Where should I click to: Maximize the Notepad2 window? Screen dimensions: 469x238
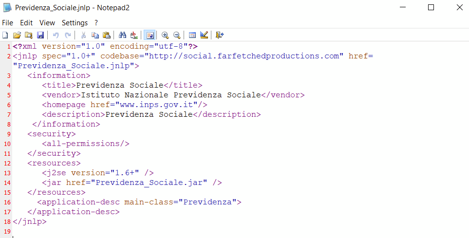click(x=431, y=7)
